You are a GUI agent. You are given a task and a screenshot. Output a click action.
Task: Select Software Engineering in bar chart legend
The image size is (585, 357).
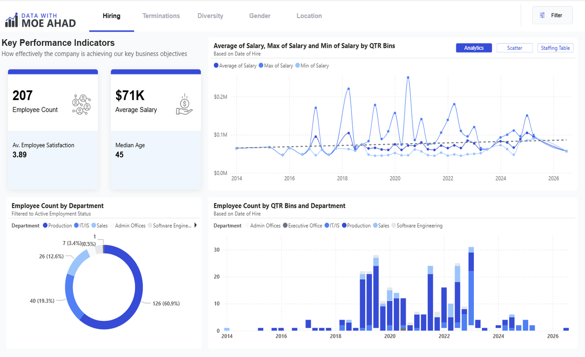point(417,226)
